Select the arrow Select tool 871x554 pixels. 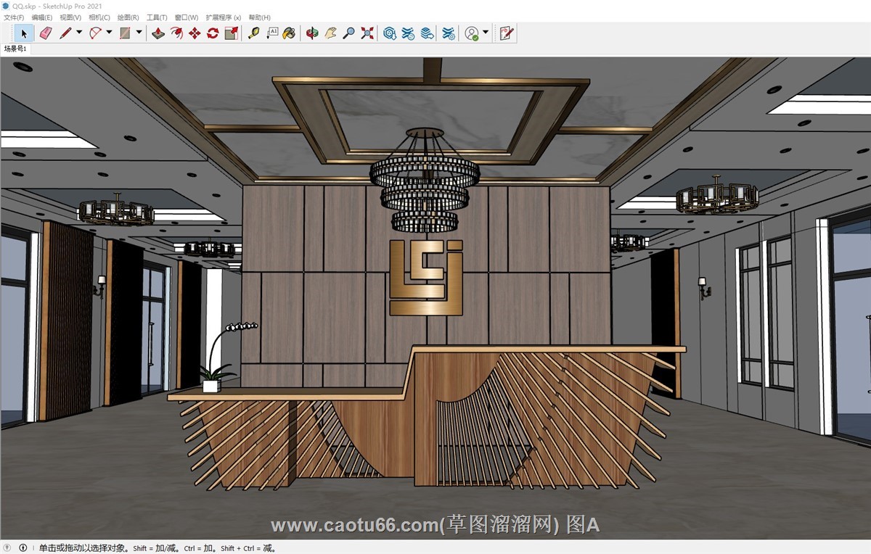(x=24, y=33)
